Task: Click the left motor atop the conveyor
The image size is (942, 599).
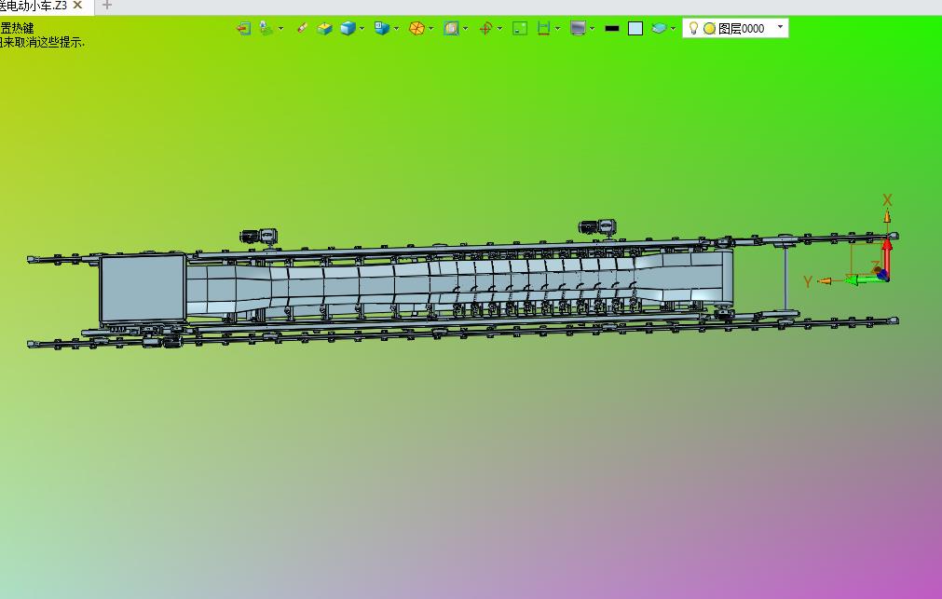Action: 259,236
